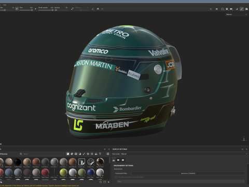Click the Environment Map selection button
The height and width of the screenshot is (187, 249).
(188, 173)
